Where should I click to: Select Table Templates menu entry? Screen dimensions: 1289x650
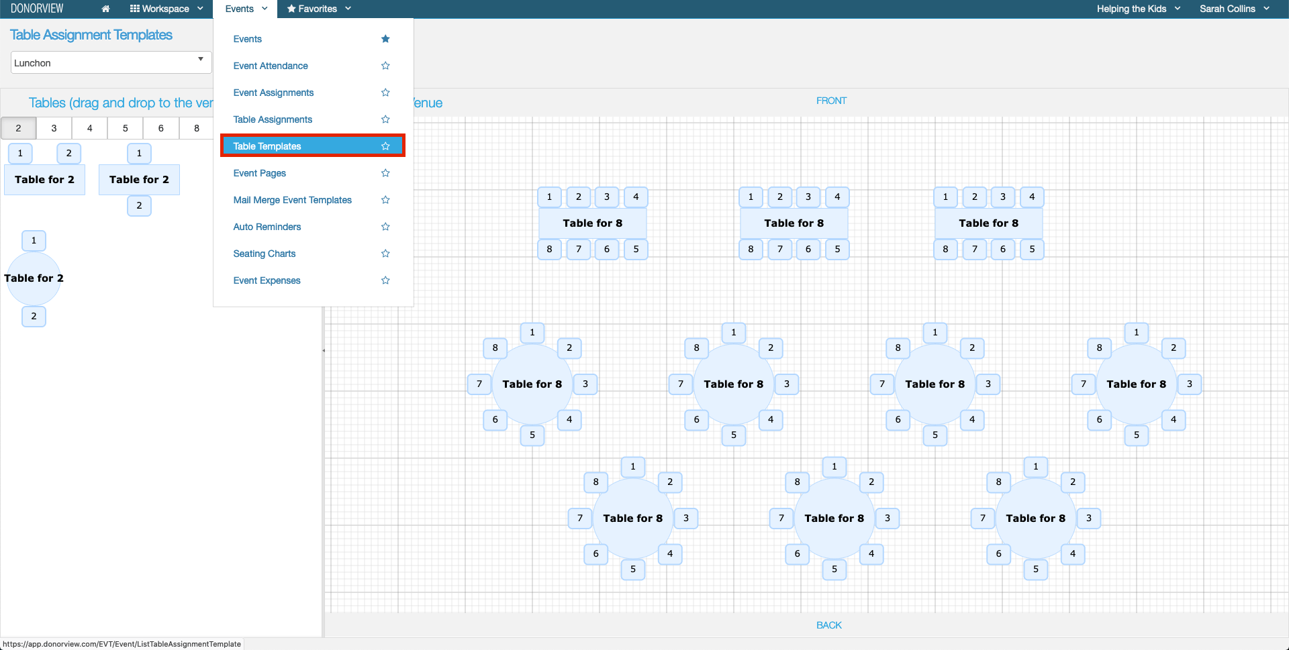pyautogui.click(x=313, y=146)
